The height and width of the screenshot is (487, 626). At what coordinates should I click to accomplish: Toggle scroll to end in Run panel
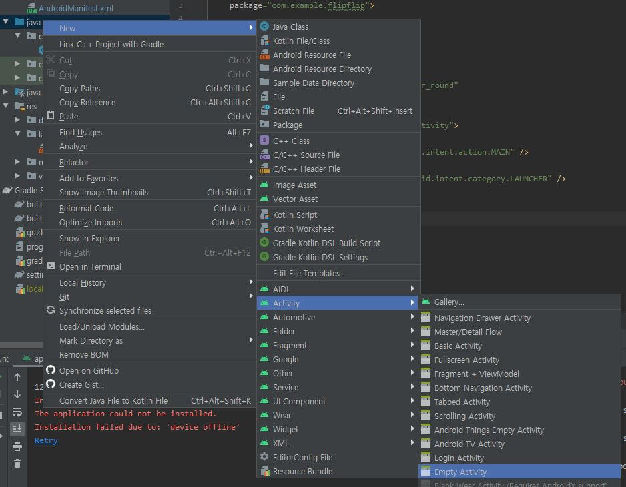click(17, 429)
